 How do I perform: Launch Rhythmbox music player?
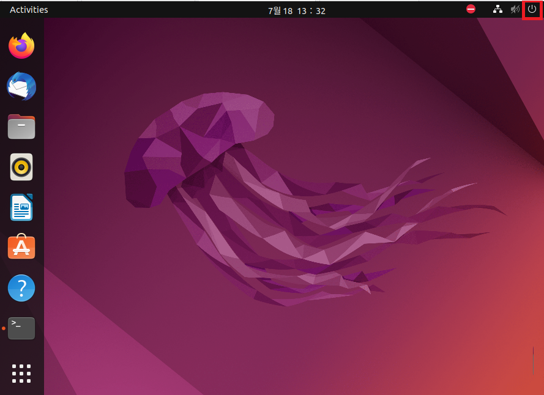pyautogui.click(x=21, y=167)
